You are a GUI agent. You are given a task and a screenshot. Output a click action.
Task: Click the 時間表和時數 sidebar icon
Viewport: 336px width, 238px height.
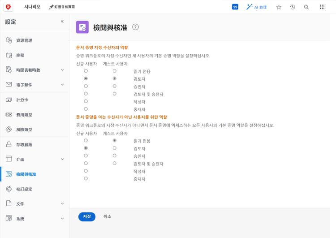click(9, 69)
